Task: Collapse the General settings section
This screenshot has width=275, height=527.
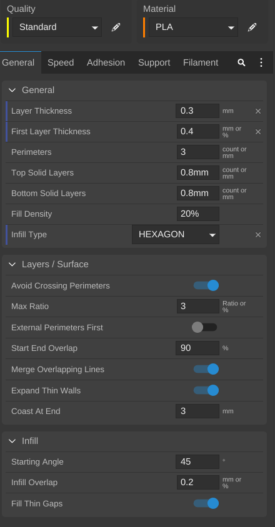Action: [x=12, y=90]
